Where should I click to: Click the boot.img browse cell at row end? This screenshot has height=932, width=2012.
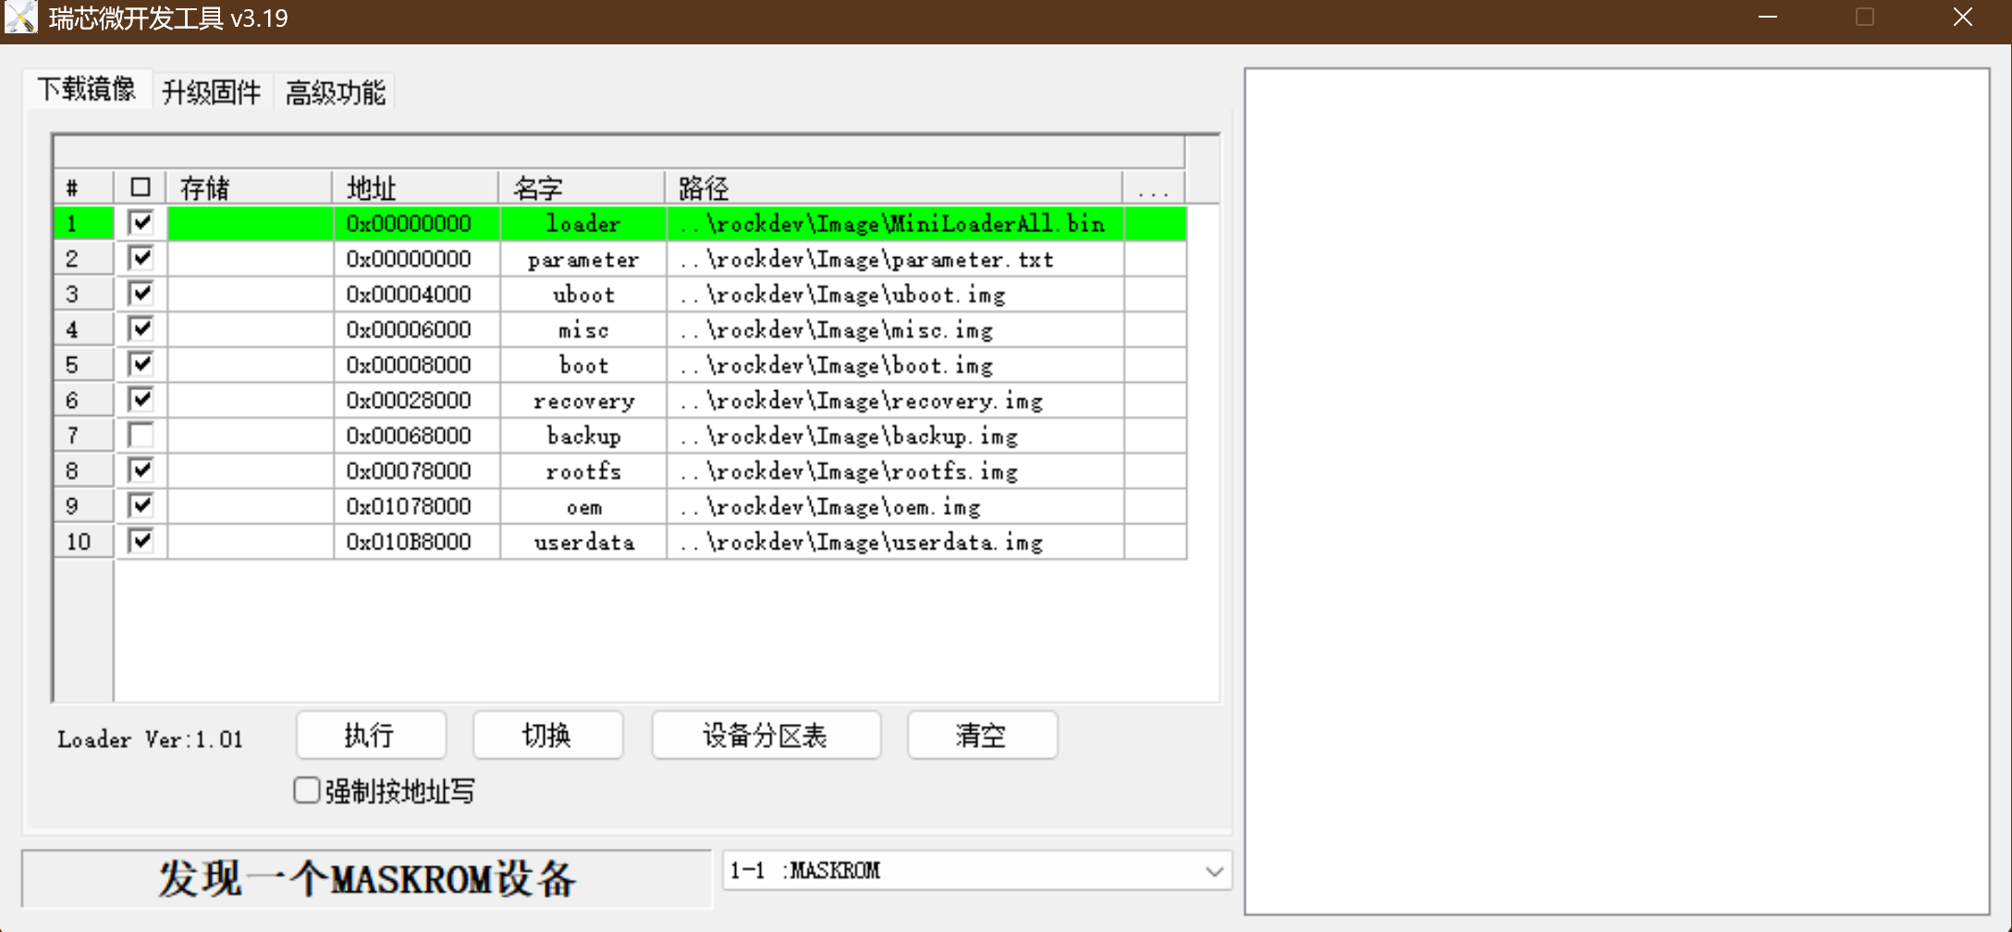pos(1154,365)
